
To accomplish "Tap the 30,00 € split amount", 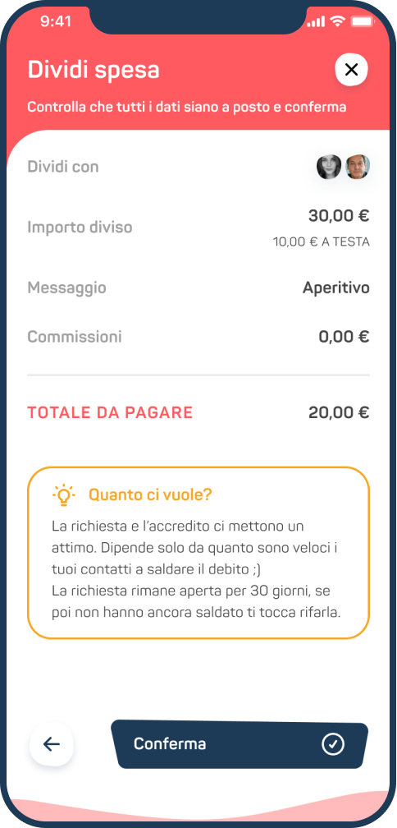I will tap(339, 215).
